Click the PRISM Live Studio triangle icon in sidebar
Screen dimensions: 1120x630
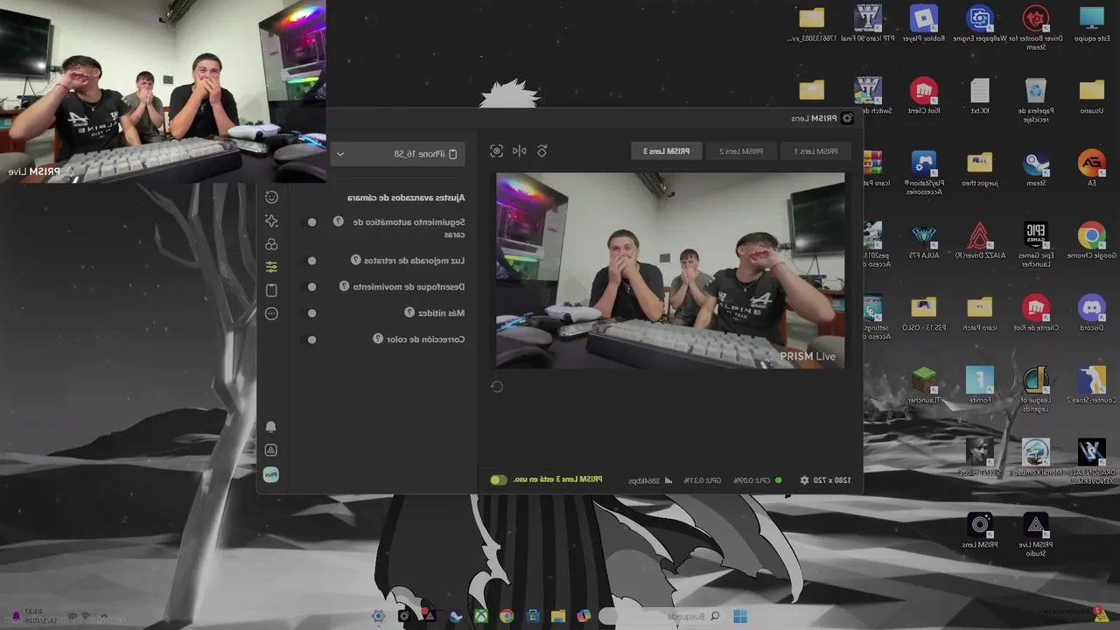click(x=270, y=450)
